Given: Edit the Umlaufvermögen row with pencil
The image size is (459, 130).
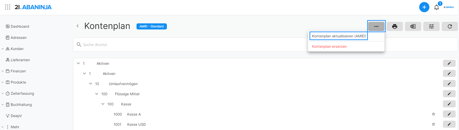Looking at the screenshot, I should click(449, 84).
